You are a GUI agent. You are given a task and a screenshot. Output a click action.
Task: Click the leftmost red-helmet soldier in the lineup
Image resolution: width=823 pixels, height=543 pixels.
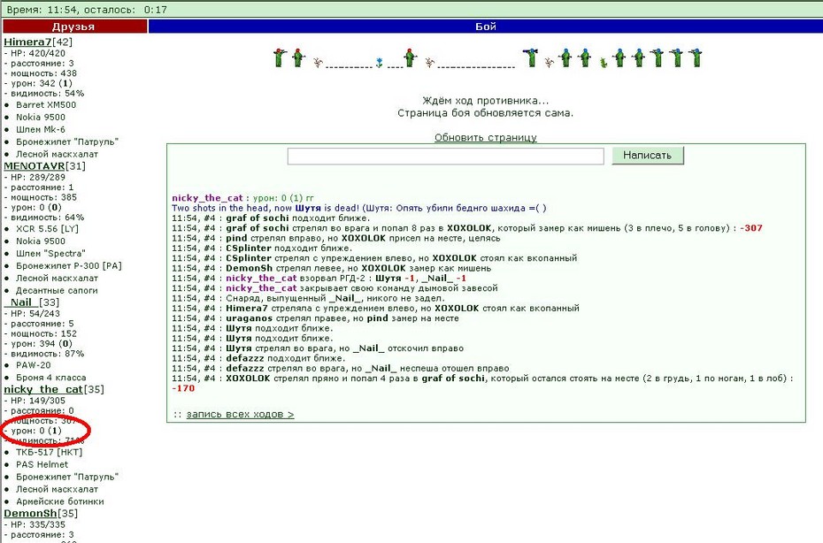point(280,57)
